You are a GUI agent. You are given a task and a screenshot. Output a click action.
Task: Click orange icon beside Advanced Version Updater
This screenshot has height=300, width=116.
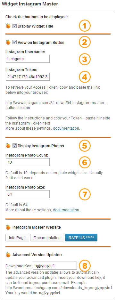[8, 255]
